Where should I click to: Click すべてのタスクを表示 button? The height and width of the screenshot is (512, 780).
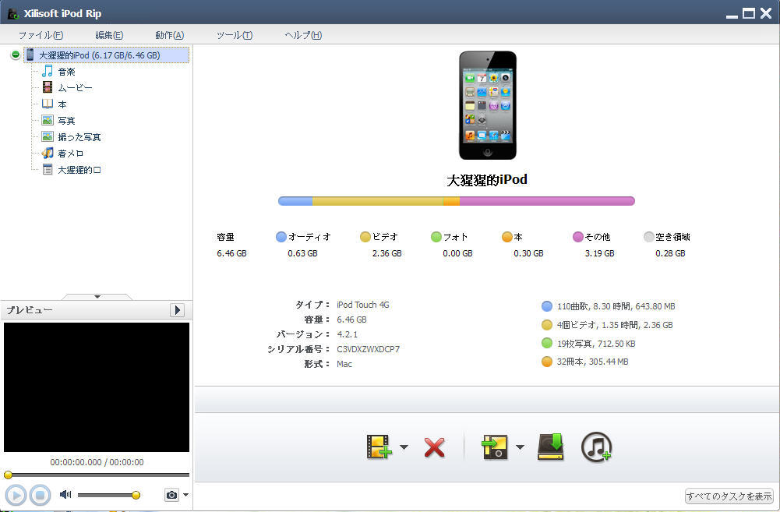pyautogui.click(x=729, y=496)
